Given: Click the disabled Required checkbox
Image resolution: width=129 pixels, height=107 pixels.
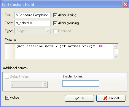Looking at the screenshot, I should [55, 31].
